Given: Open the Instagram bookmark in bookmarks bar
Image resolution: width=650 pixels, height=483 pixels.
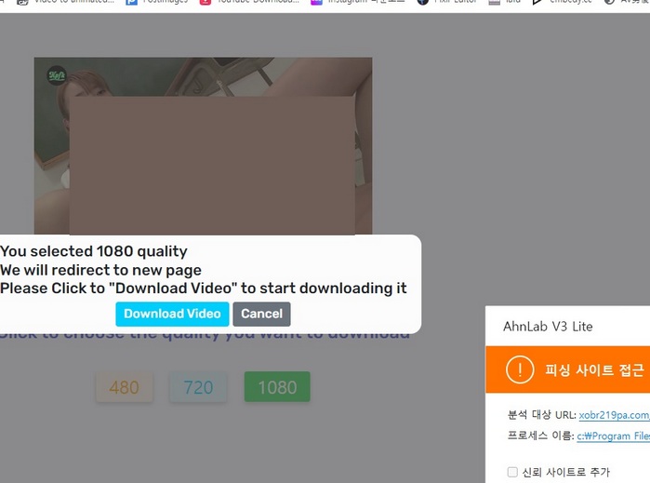Looking at the screenshot, I should pos(358,2).
